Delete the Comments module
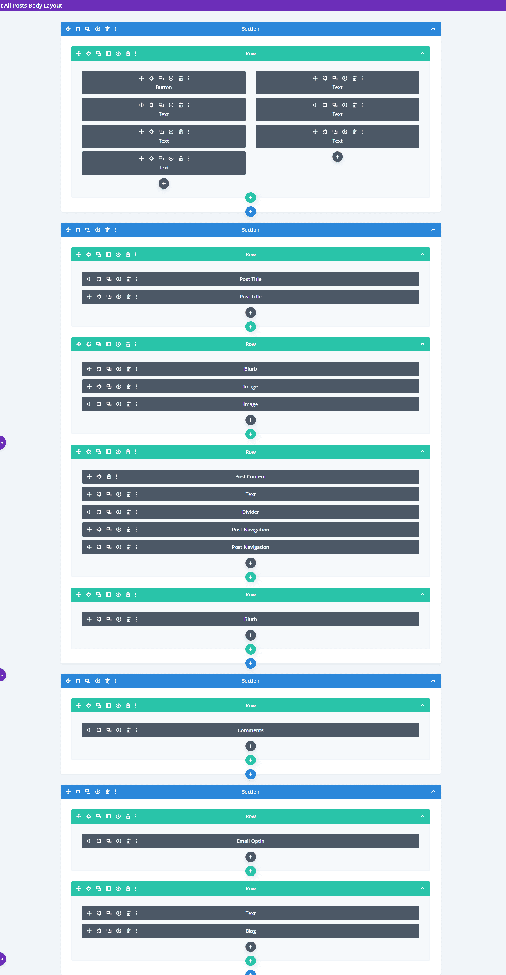The image size is (506, 975). click(129, 730)
